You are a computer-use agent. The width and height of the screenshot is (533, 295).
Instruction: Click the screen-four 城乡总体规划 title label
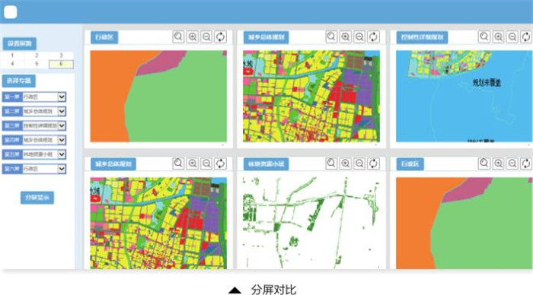[x=113, y=164]
